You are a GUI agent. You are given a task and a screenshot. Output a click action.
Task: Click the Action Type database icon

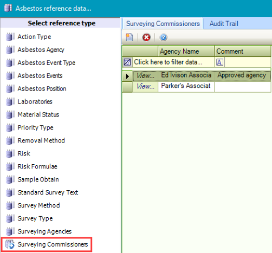pos(10,37)
